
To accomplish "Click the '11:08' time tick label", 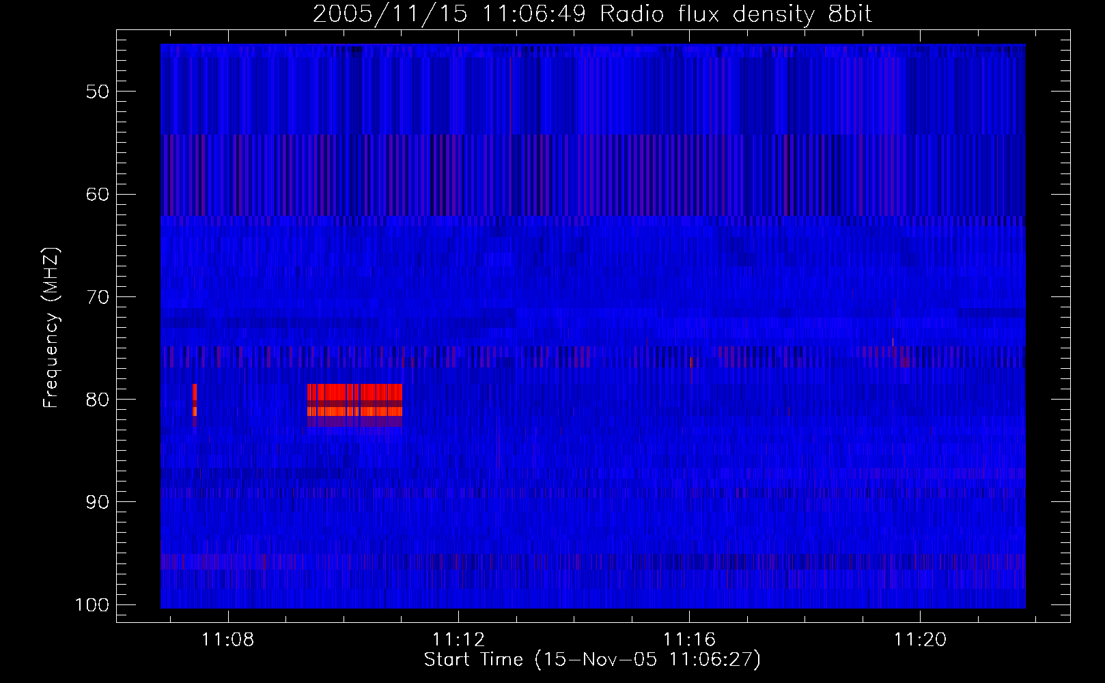I will 227,639.
